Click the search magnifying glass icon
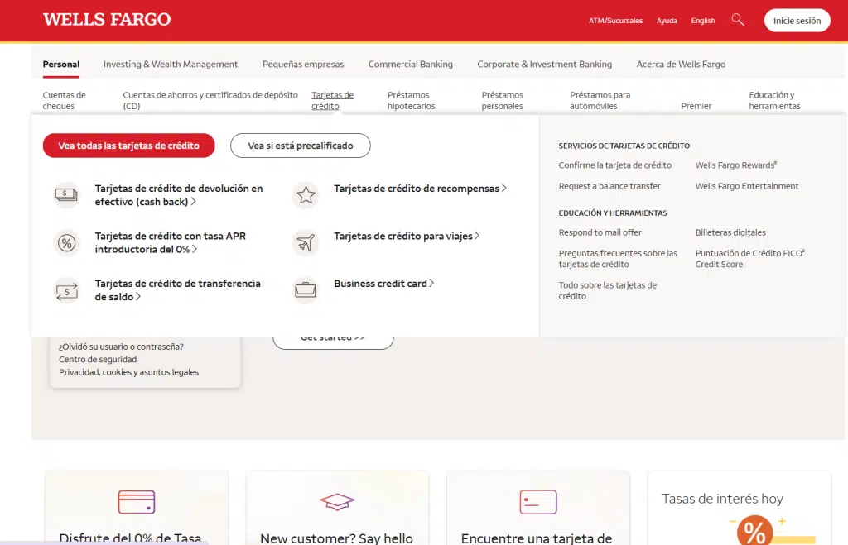Screen dimensions: 848x545 click(738, 20)
